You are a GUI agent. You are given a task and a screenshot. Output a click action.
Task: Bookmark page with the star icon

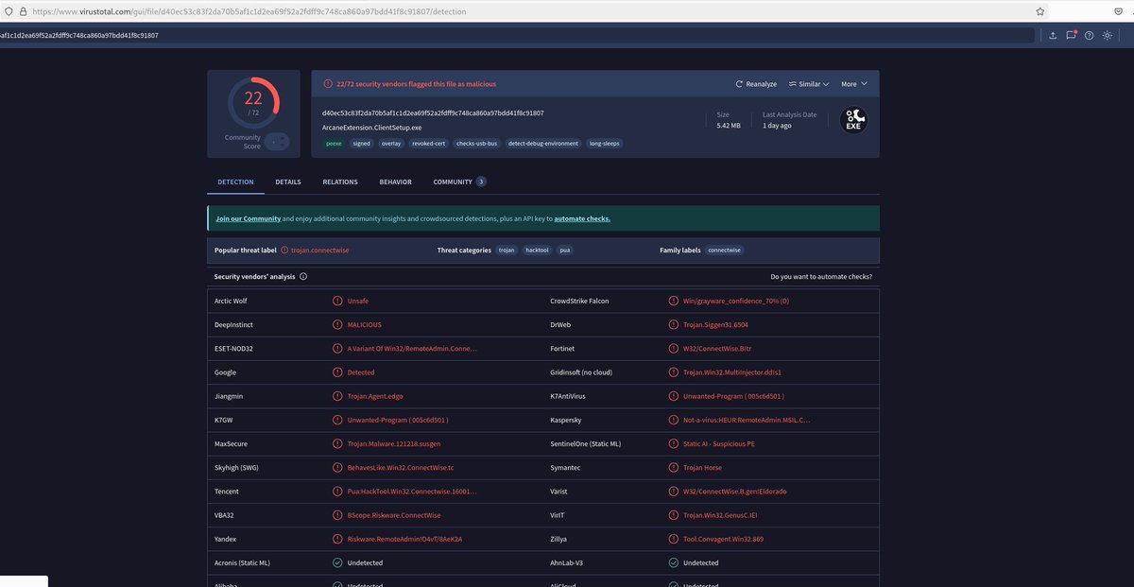(x=1040, y=11)
